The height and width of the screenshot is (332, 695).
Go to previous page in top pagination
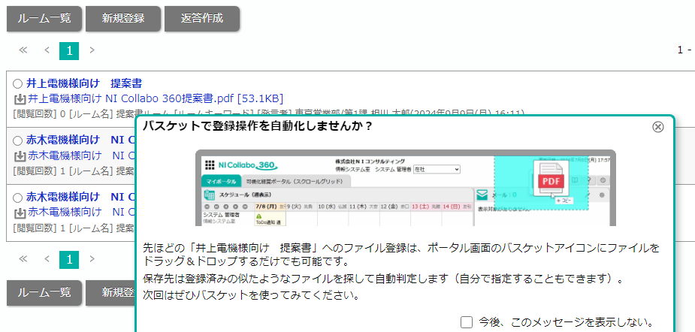point(47,50)
